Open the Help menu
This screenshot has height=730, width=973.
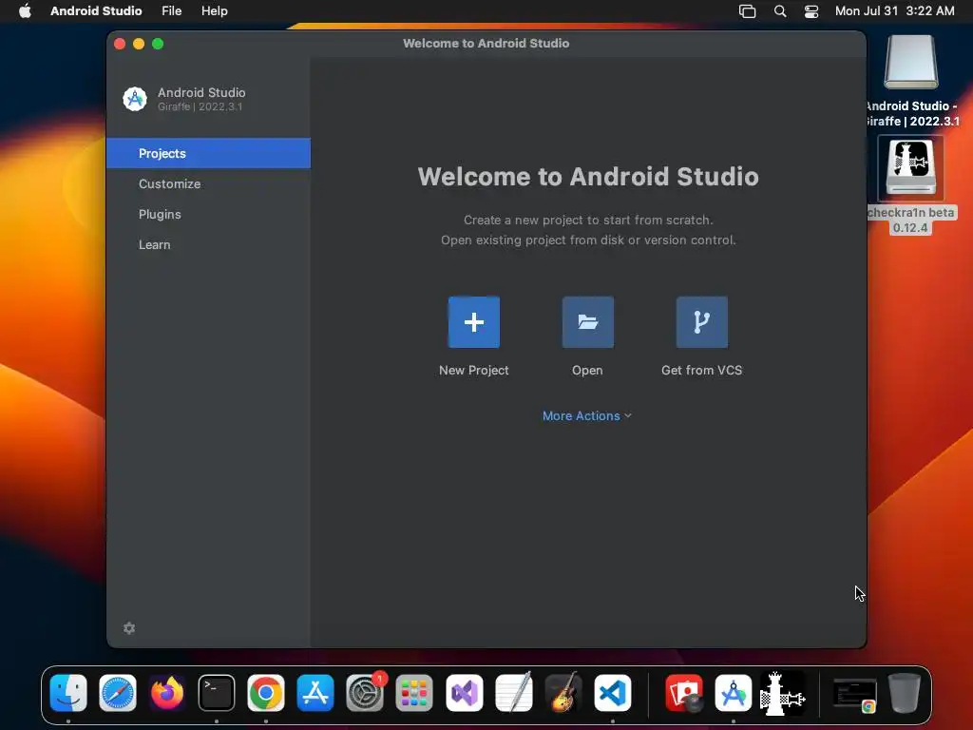(214, 11)
